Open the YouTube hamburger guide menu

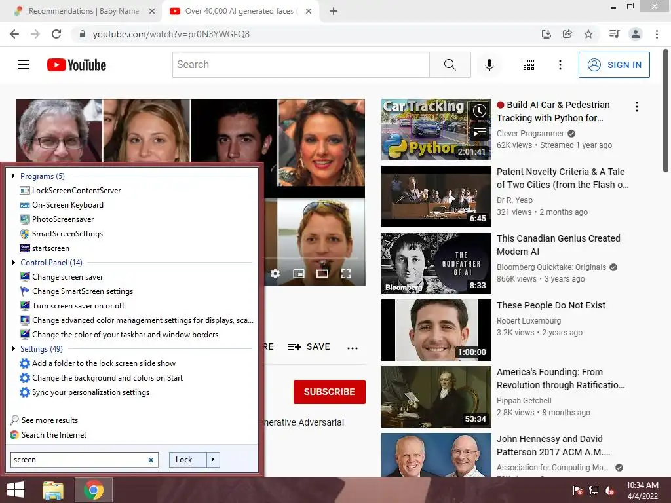24,65
